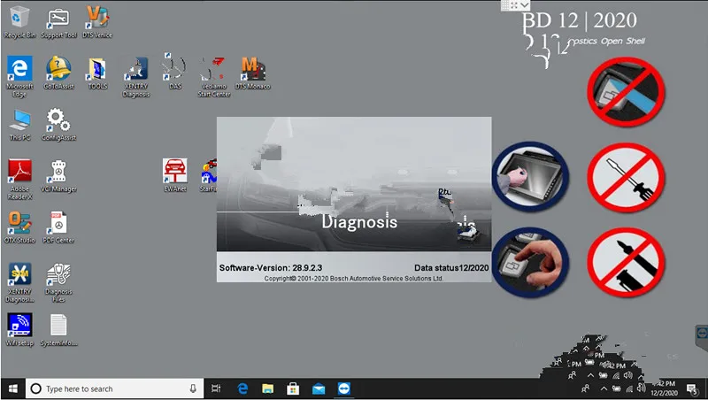This screenshot has width=708, height=400.
Task: Open File Explorer from the taskbar
Action: point(266,388)
